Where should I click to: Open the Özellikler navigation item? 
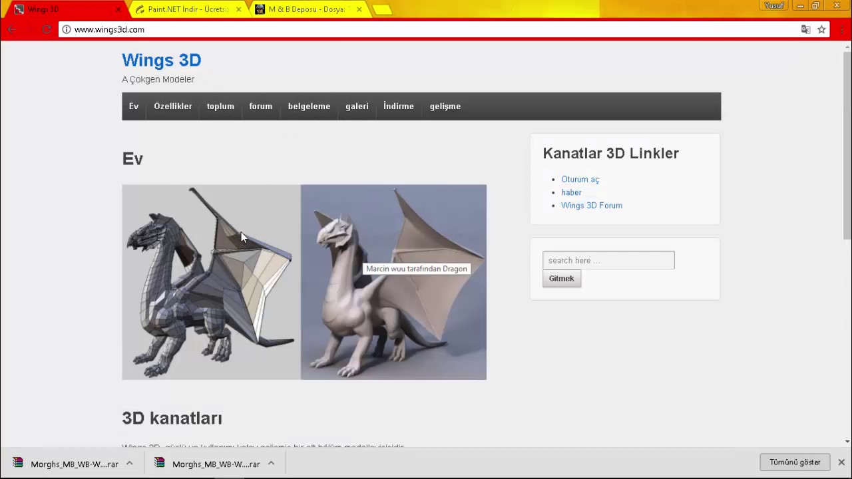(x=172, y=106)
